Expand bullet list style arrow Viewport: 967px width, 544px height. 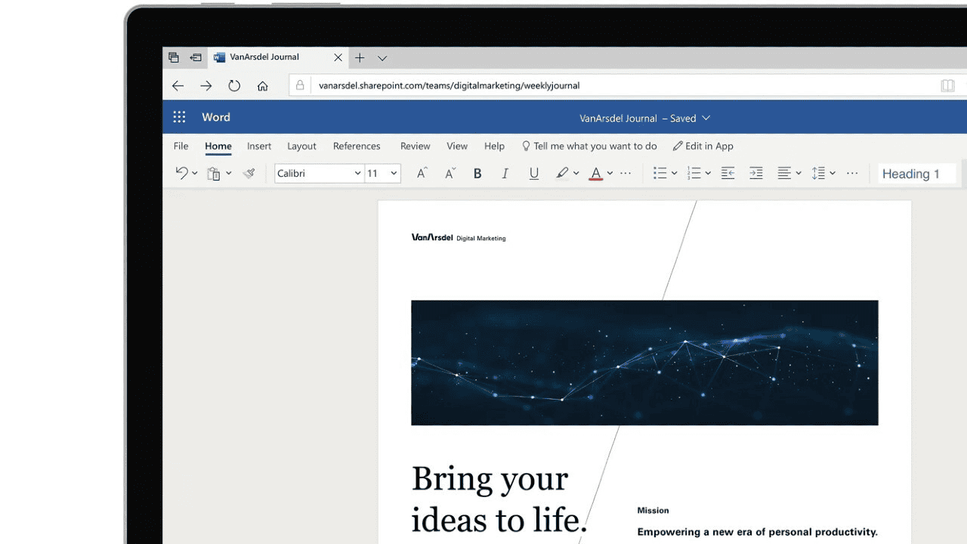coord(674,173)
